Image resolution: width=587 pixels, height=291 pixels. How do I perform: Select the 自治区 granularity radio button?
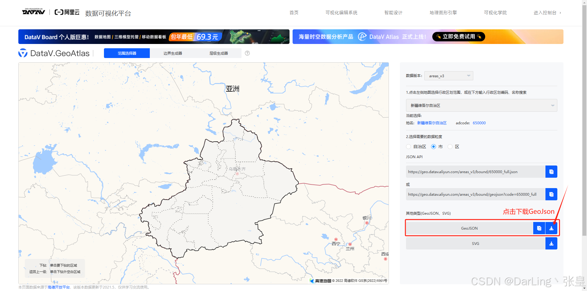[x=408, y=147]
